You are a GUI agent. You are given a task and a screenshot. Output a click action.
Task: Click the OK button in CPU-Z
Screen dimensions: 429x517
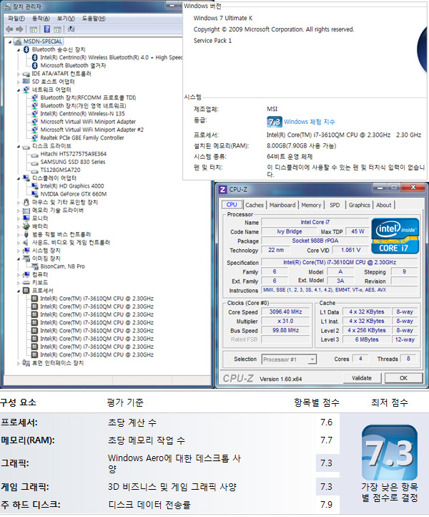tap(403, 378)
